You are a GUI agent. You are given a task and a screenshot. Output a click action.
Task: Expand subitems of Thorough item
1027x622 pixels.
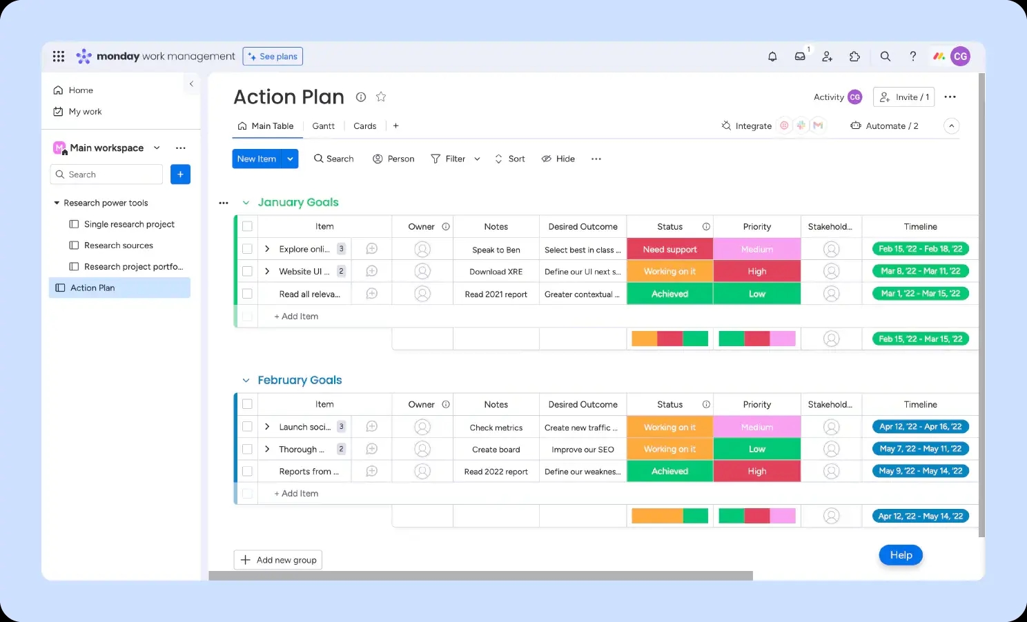pos(267,449)
